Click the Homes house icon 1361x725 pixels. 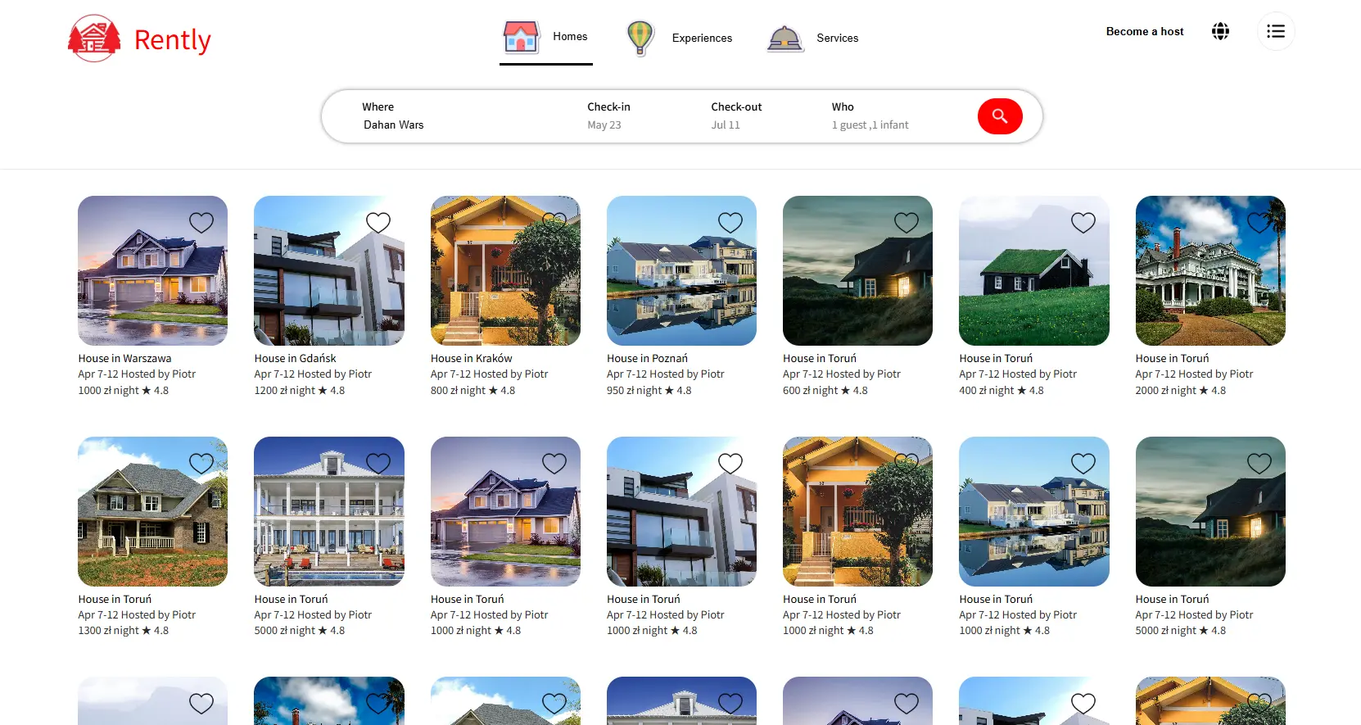[521, 37]
